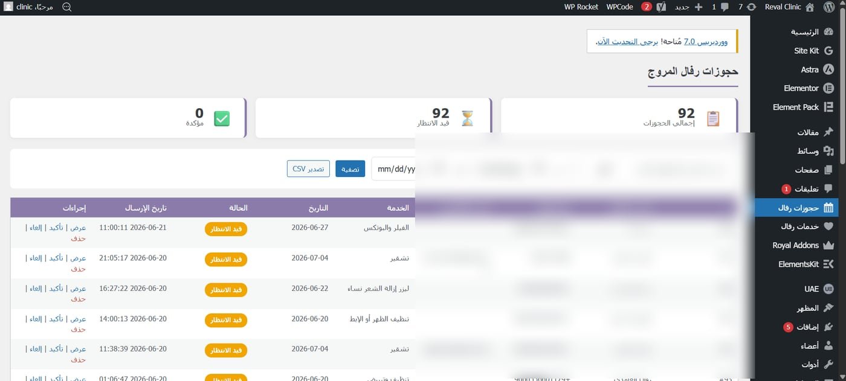This screenshot has height=381, width=846.
Task: Open the comments bubble in admin bar
Action: point(725,7)
